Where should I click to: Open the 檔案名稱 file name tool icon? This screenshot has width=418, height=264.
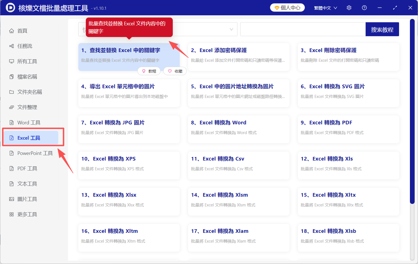[x=11, y=77]
